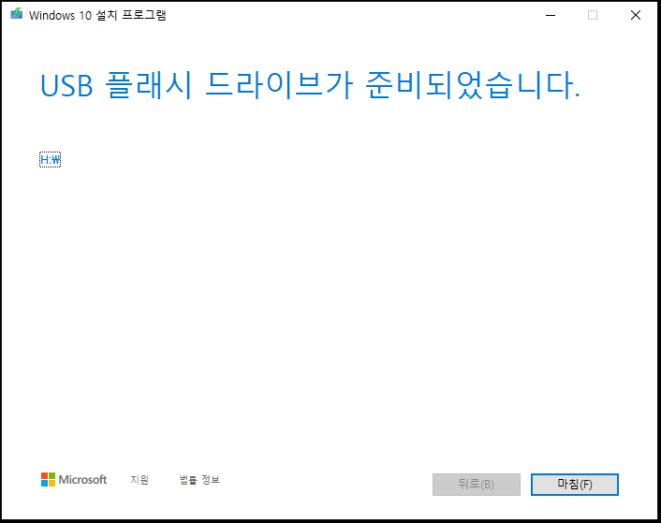Click the disabled maximize button
The width and height of the screenshot is (661, 523).
point(593,15)
